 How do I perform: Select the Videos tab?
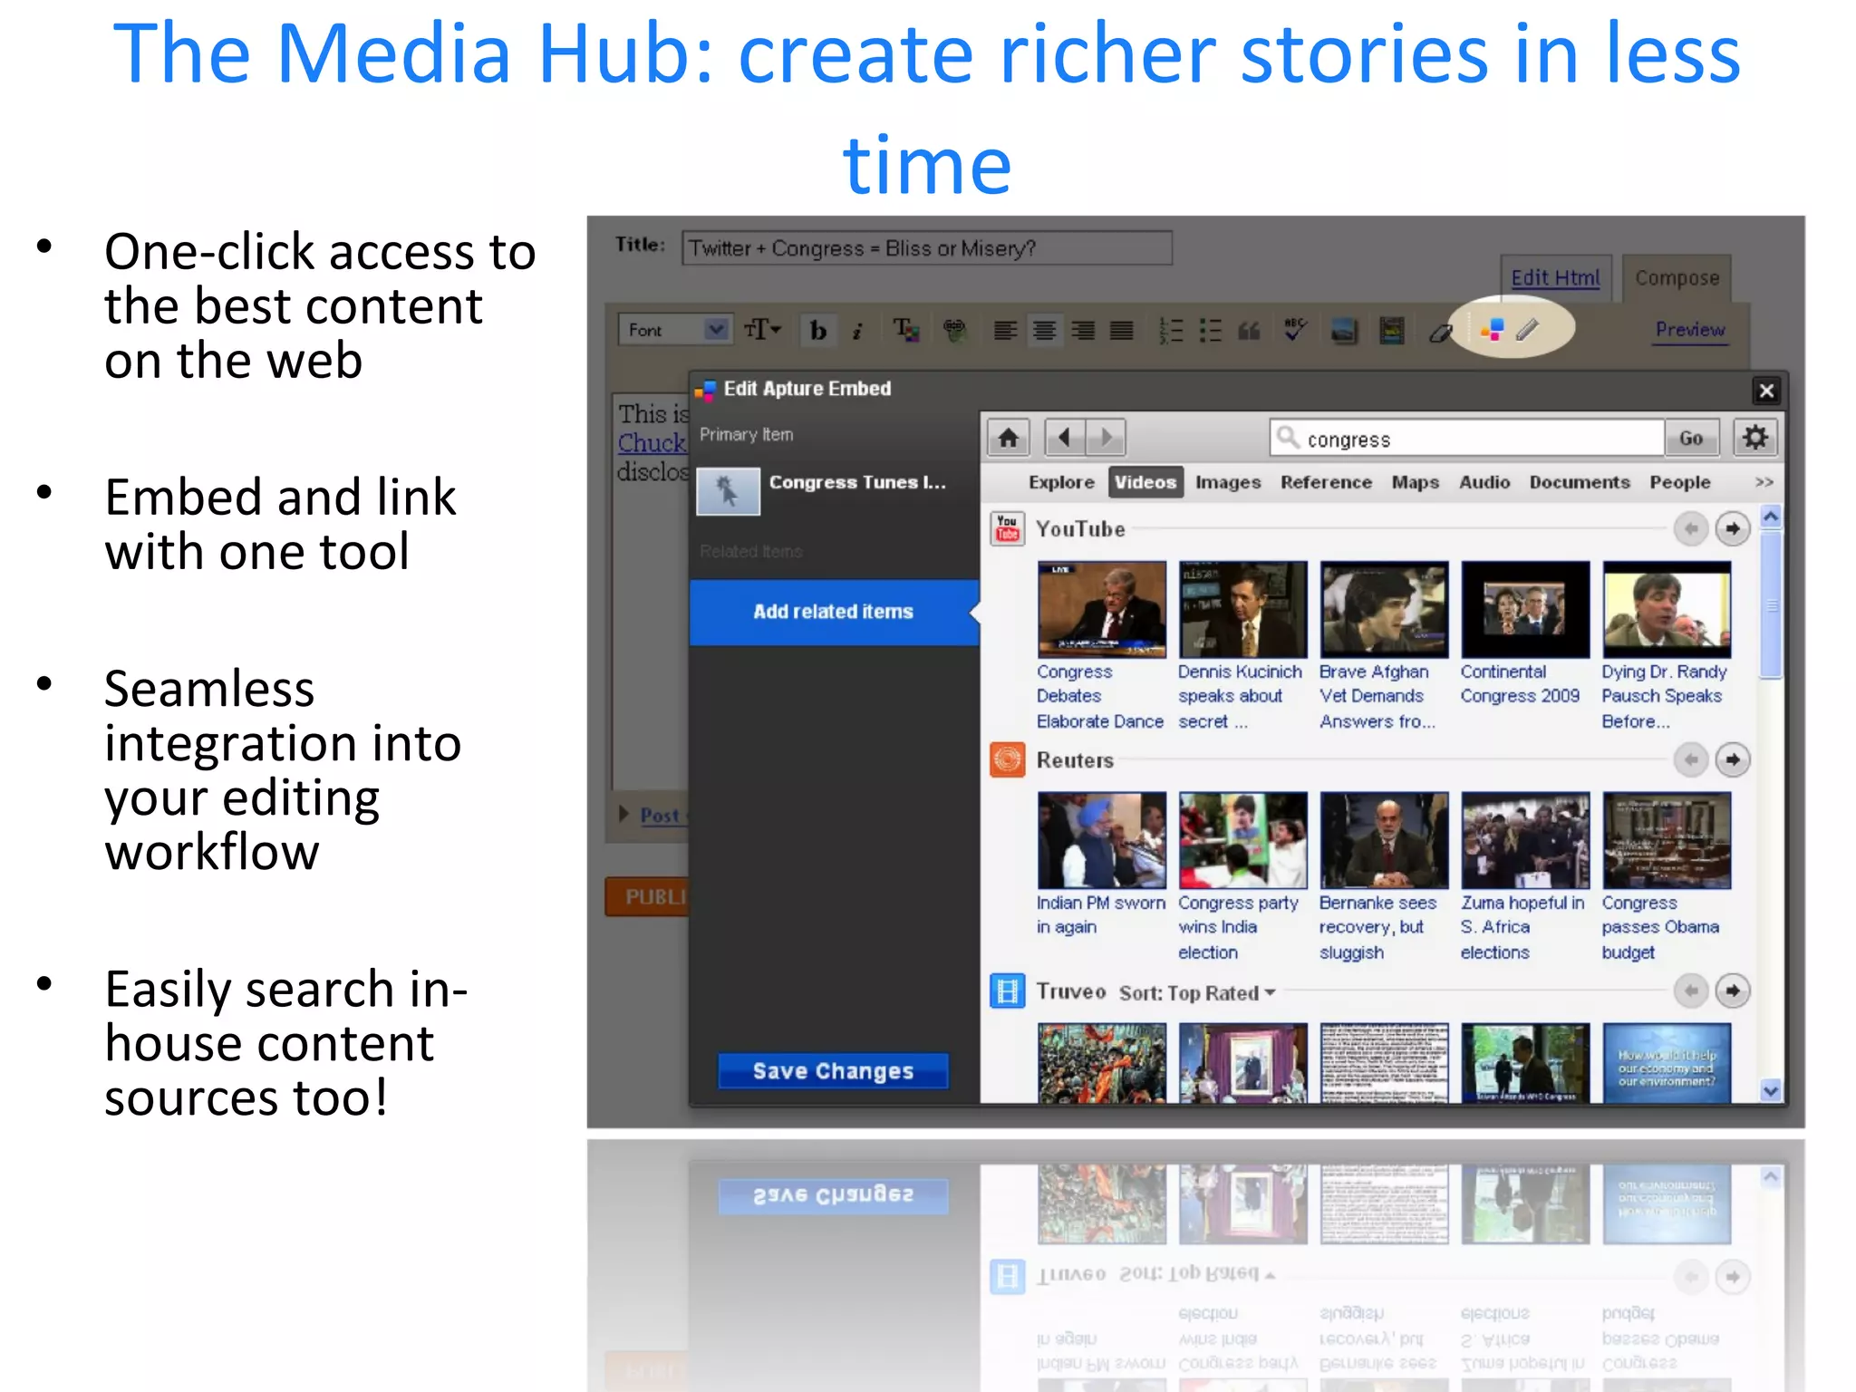click(1145, 482)
